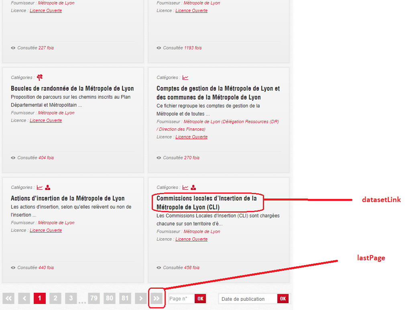Select page 81 in pagination

tap(125, 298)
